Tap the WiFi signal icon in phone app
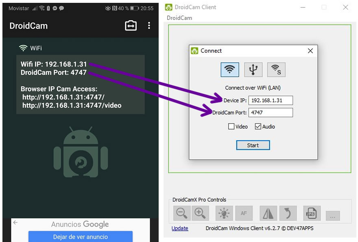This screenshot has height=242, width=358. [23, 48]
